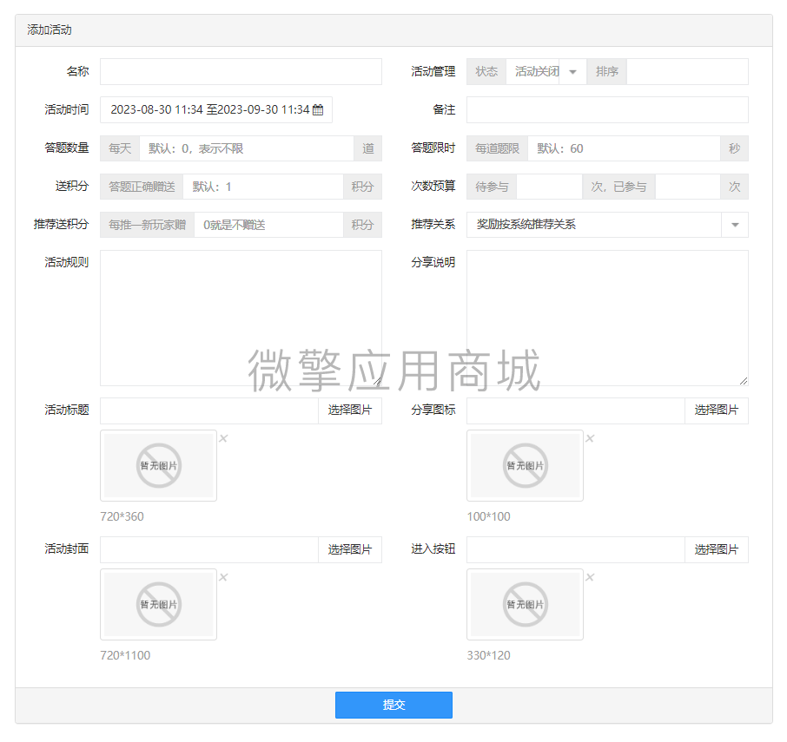Click the 分享说明 textarea resize handle
Screen dimensions: 787x742
(744, 381)
